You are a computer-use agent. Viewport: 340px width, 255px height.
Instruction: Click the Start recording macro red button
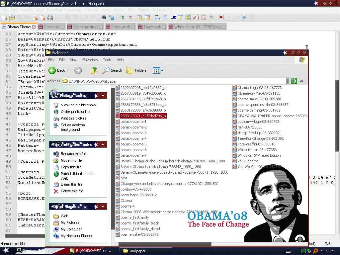coord(221,17)
